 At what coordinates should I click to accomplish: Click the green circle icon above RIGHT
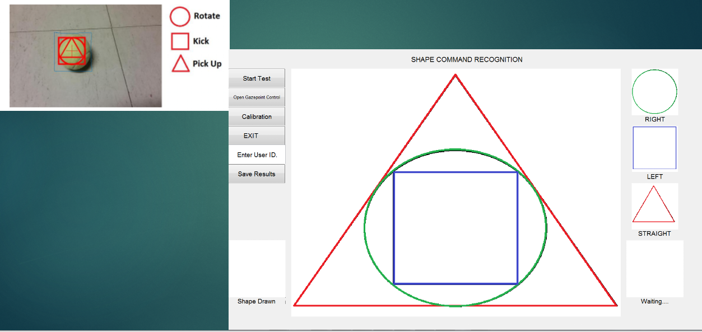coord(654,91)
